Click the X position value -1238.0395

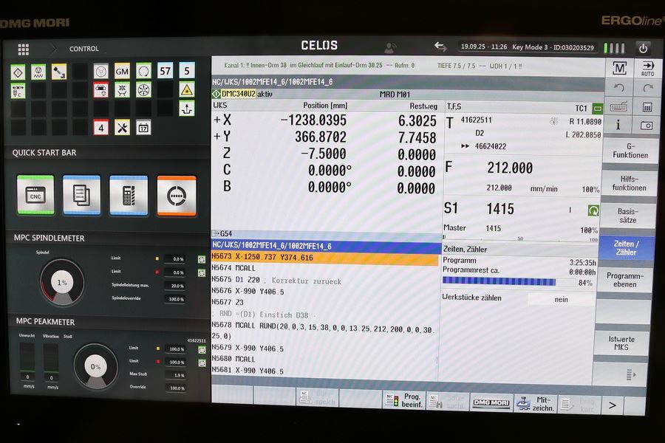point(313,120)
